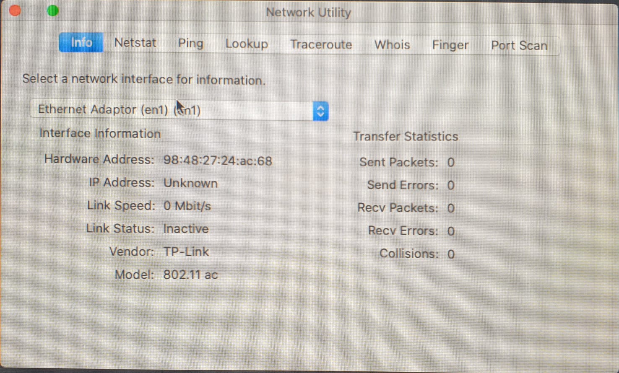
Task: Click the IP Address value Unknown
Action: (190, 183)
